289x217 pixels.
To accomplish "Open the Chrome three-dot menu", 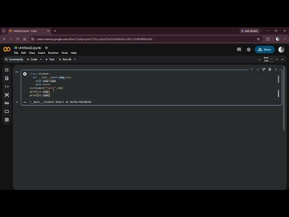I will click(x=285, y=39).
